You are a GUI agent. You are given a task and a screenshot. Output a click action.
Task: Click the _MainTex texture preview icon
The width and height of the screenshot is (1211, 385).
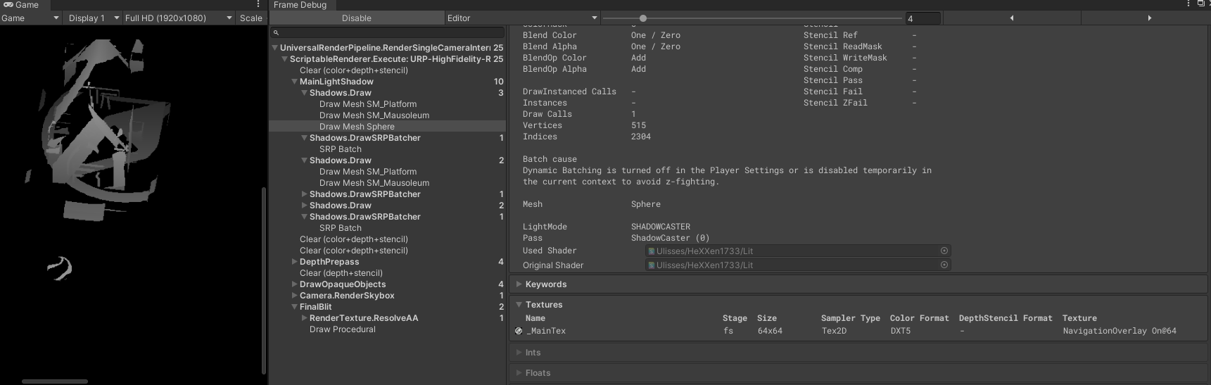click(519, 331)
